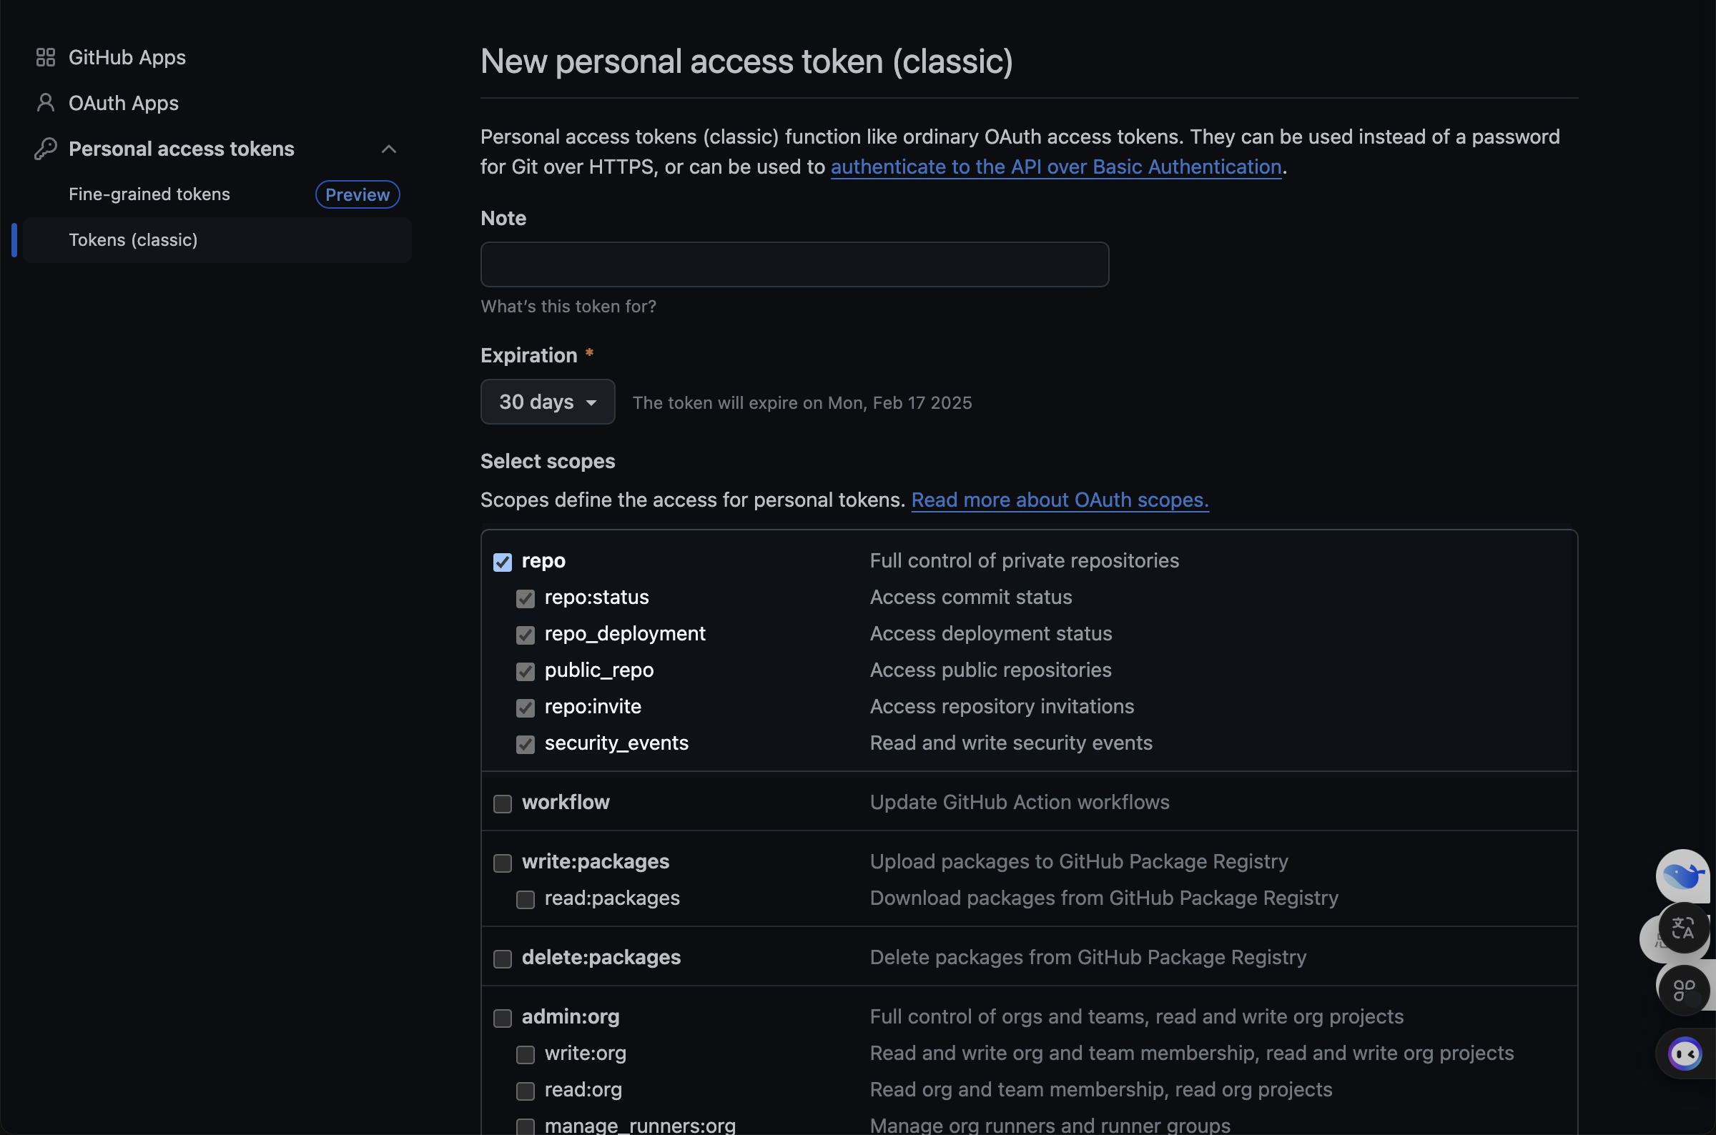Image resolution: width=1716 pixels, height=1135 pixels.
Task: Click the Note text input field
Action: point(794,265)
